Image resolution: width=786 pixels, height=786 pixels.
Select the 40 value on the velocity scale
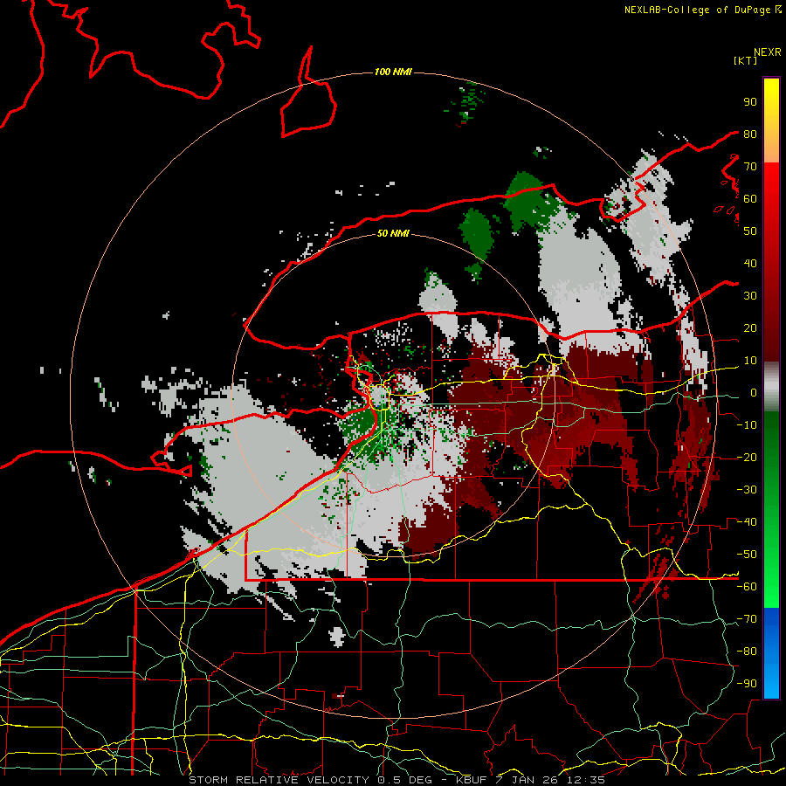(750, 264)
